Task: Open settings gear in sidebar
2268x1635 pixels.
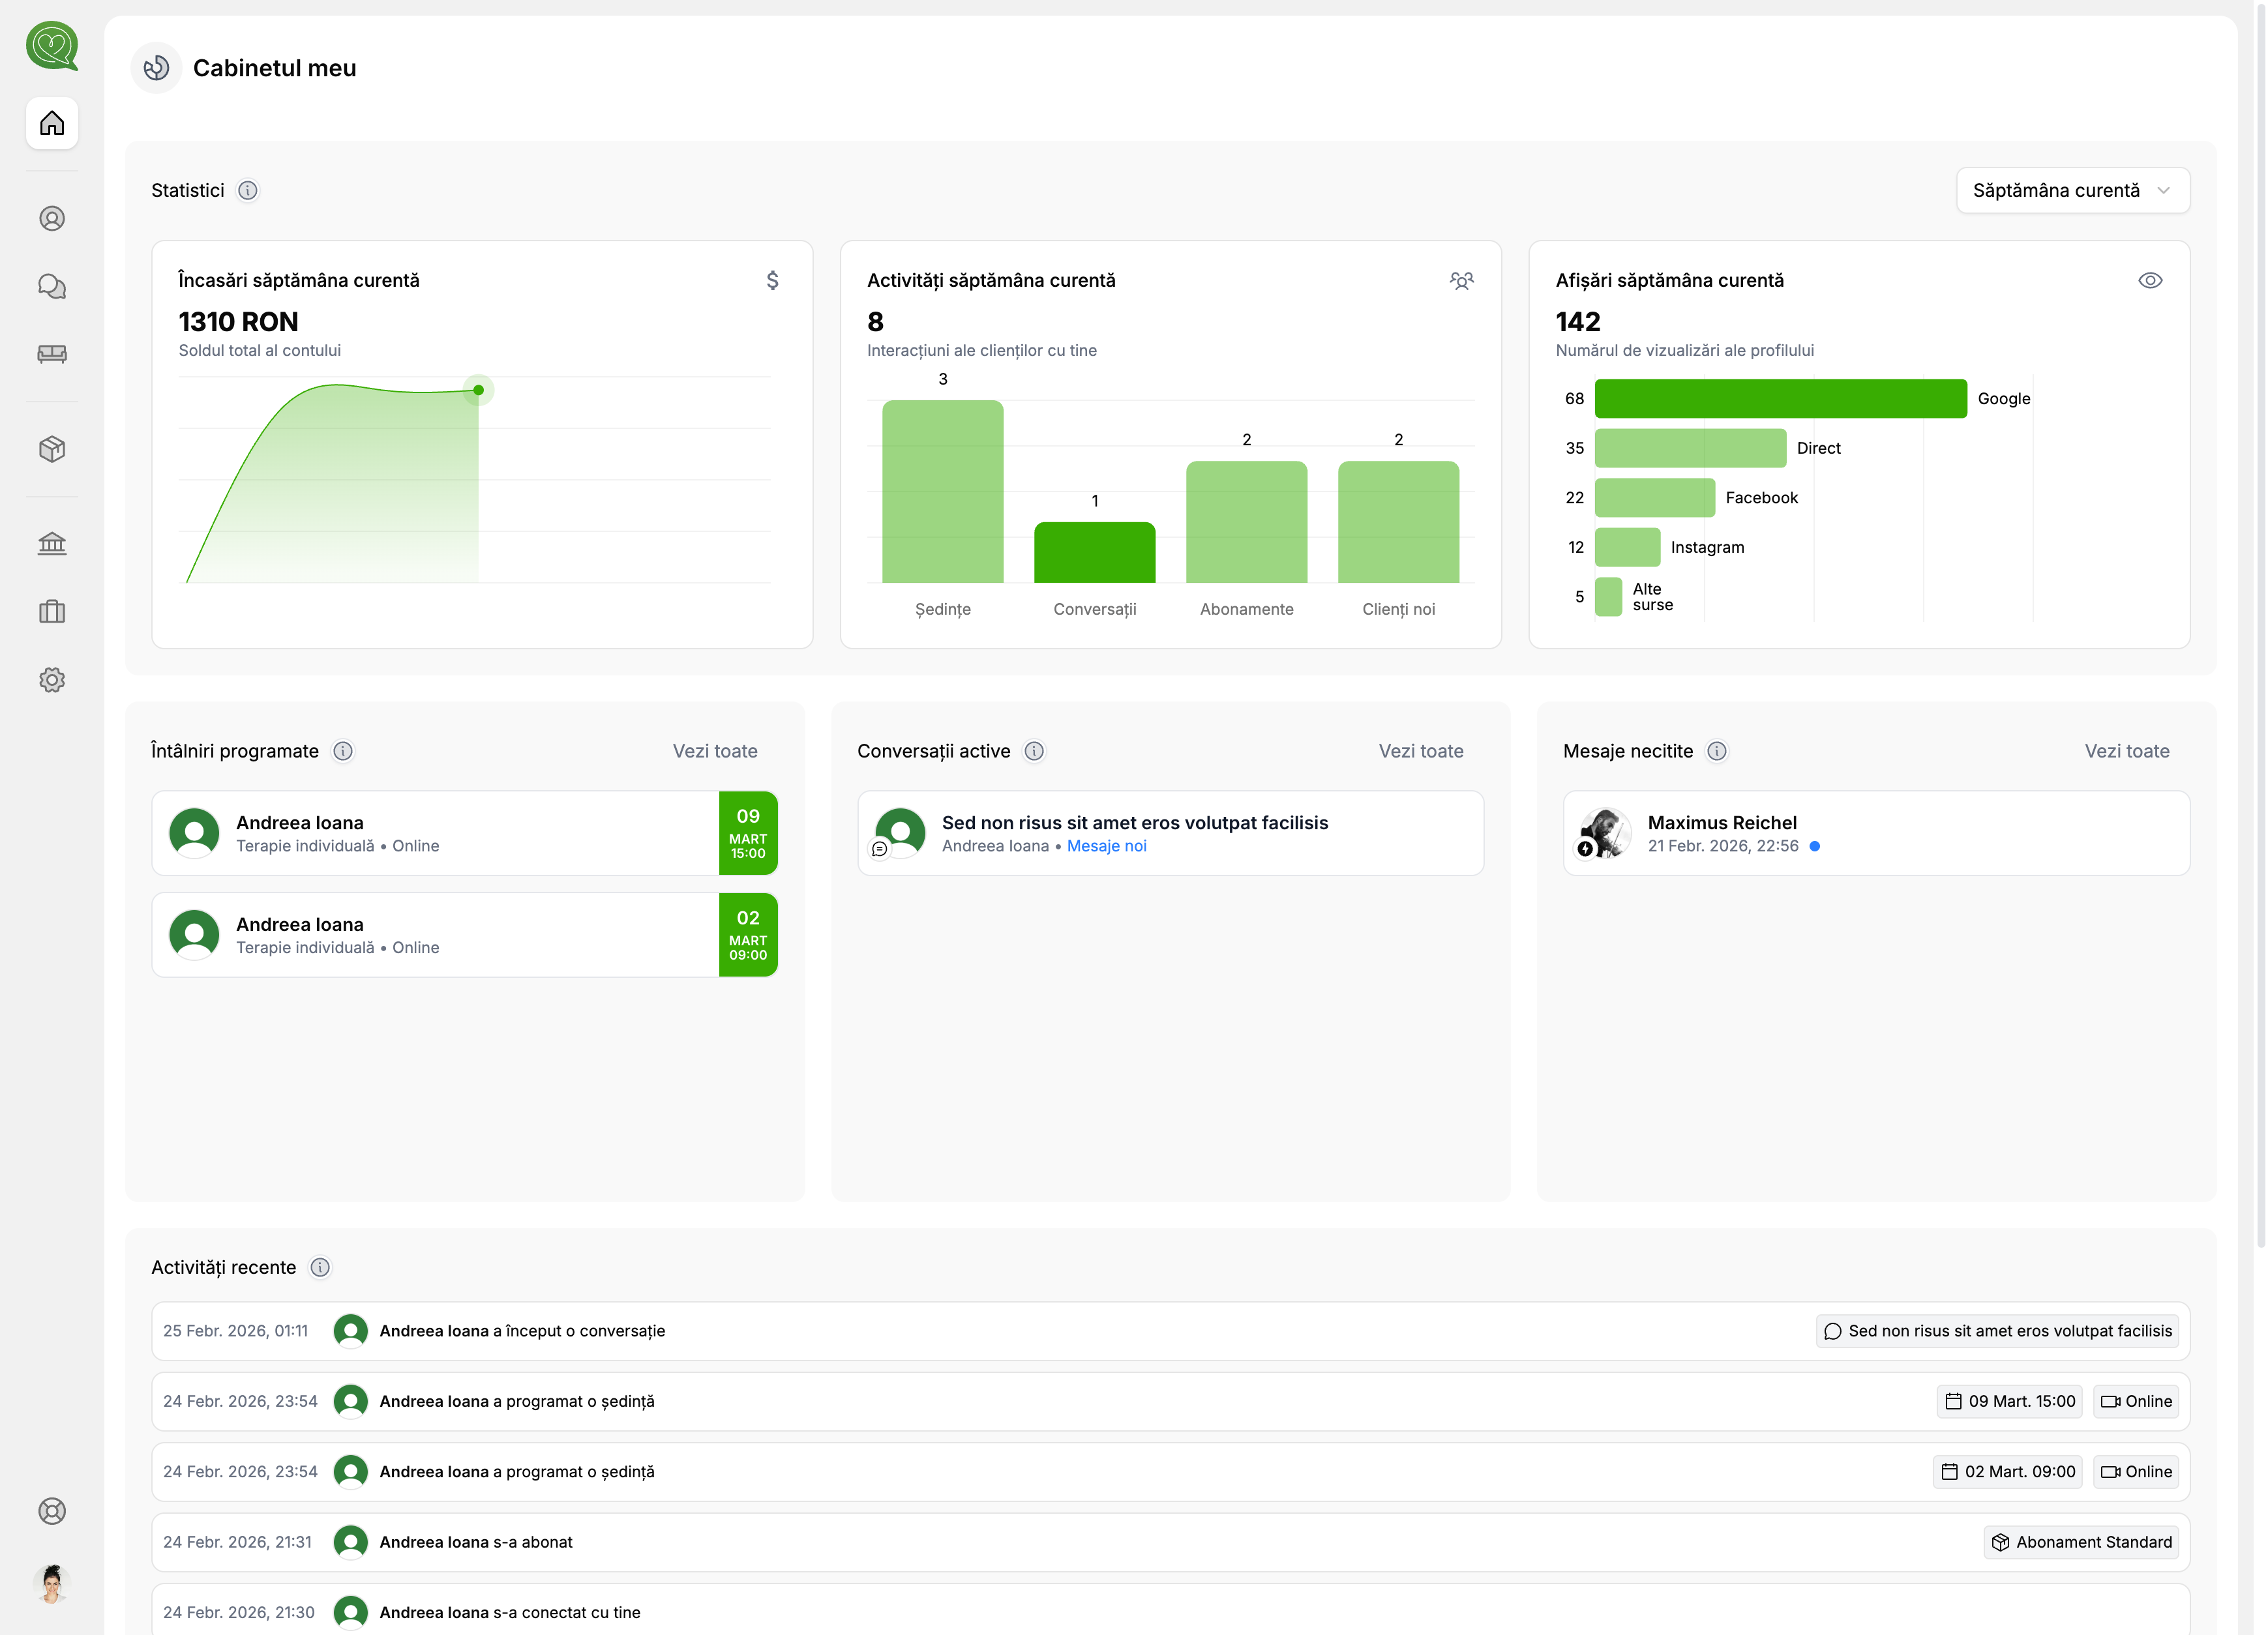Action: pos(52,680)
